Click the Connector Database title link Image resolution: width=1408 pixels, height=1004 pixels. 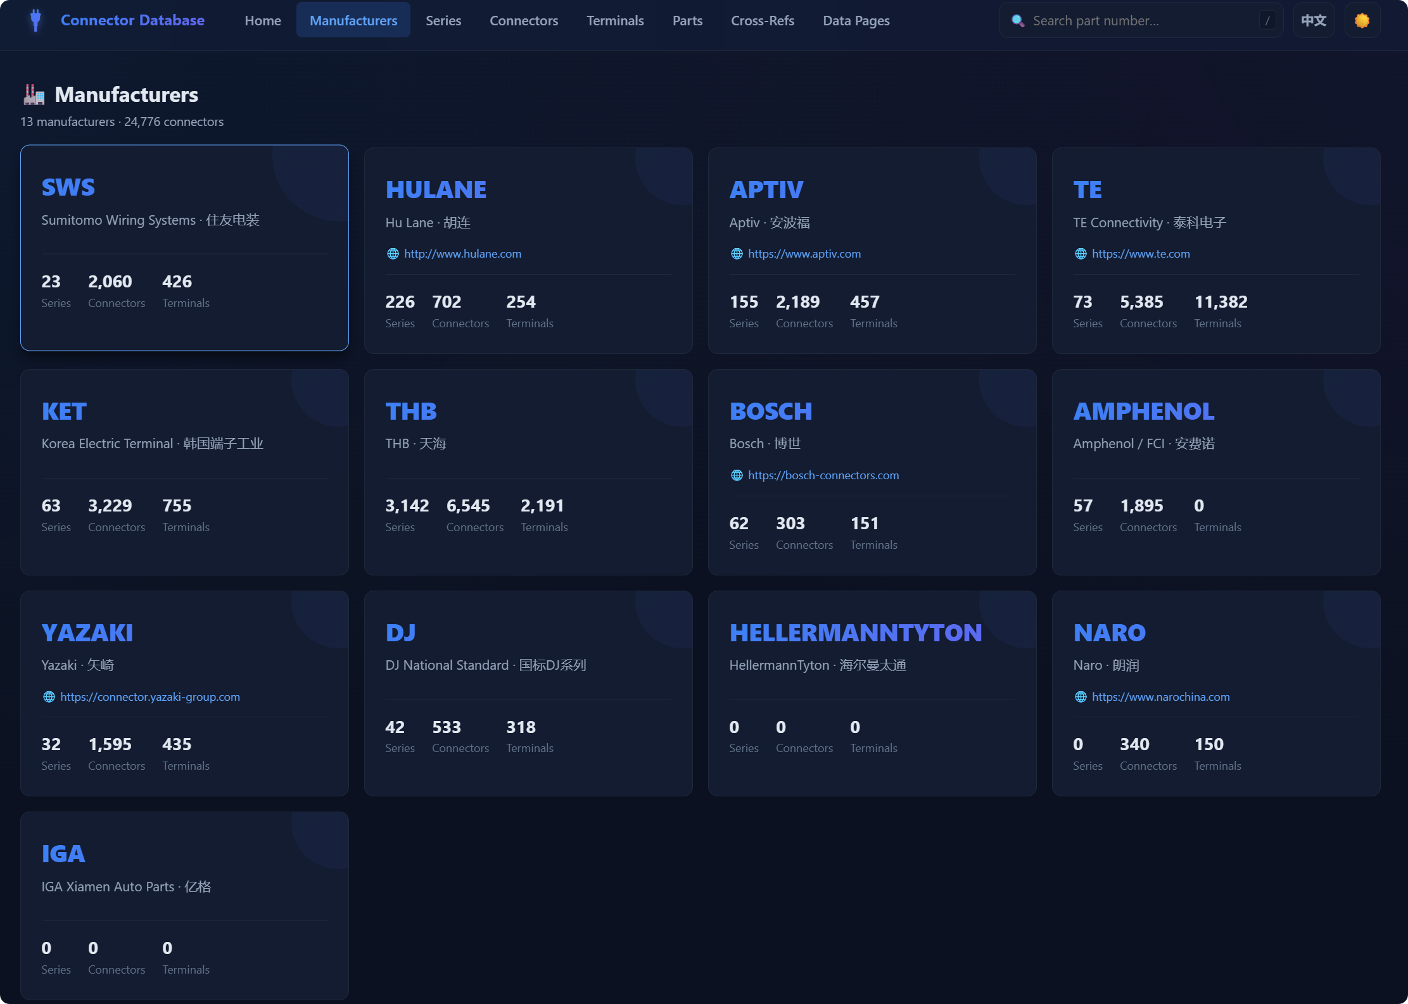click(x=132, y=20)
